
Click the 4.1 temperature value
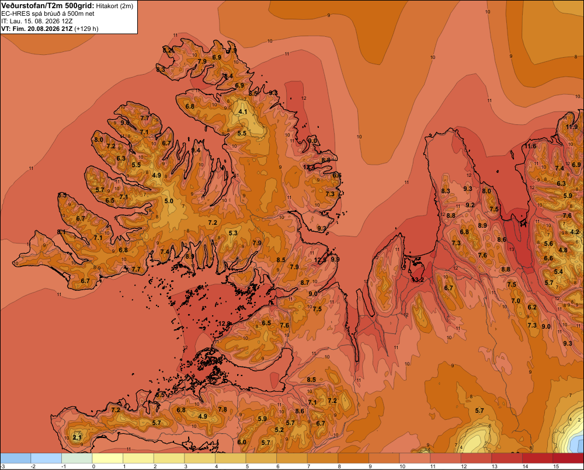click(x=242, y=112)
